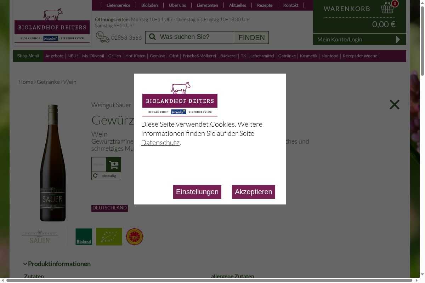Toggle the einmalig order frequency option
The width and height of the screenshot is (425, 283).
(x=106, y=176)
